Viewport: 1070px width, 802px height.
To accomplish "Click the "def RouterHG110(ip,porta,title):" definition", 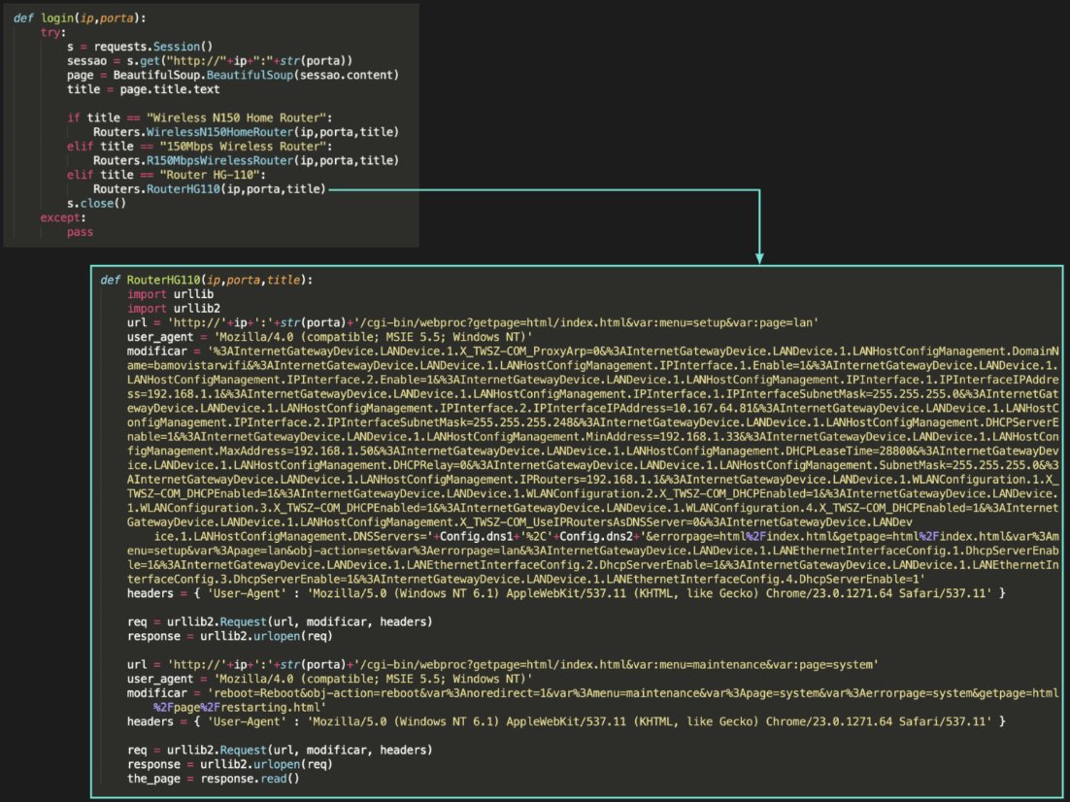I will tap(207, 280).
